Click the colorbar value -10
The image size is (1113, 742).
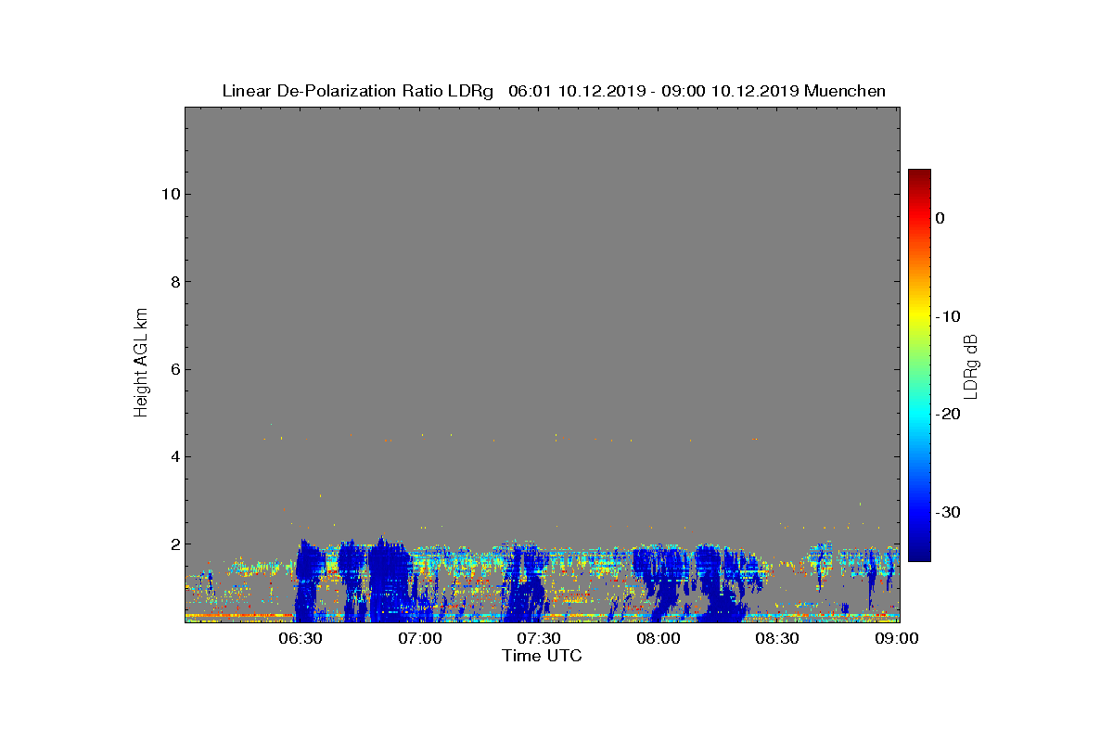coord(947,316)
